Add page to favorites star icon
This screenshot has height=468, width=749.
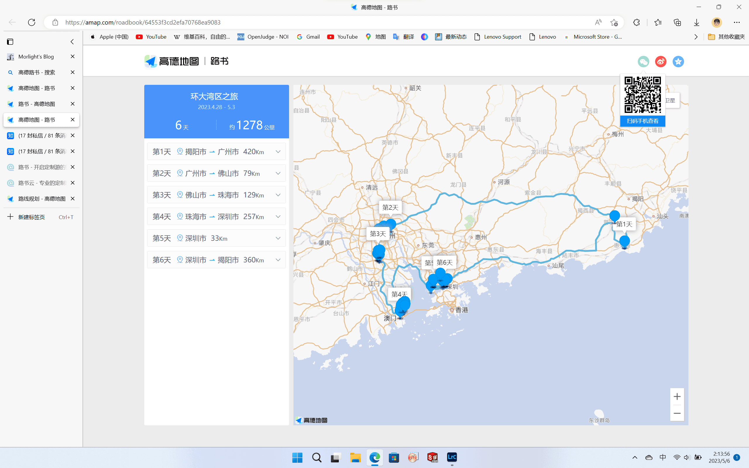tap(614, 22)
